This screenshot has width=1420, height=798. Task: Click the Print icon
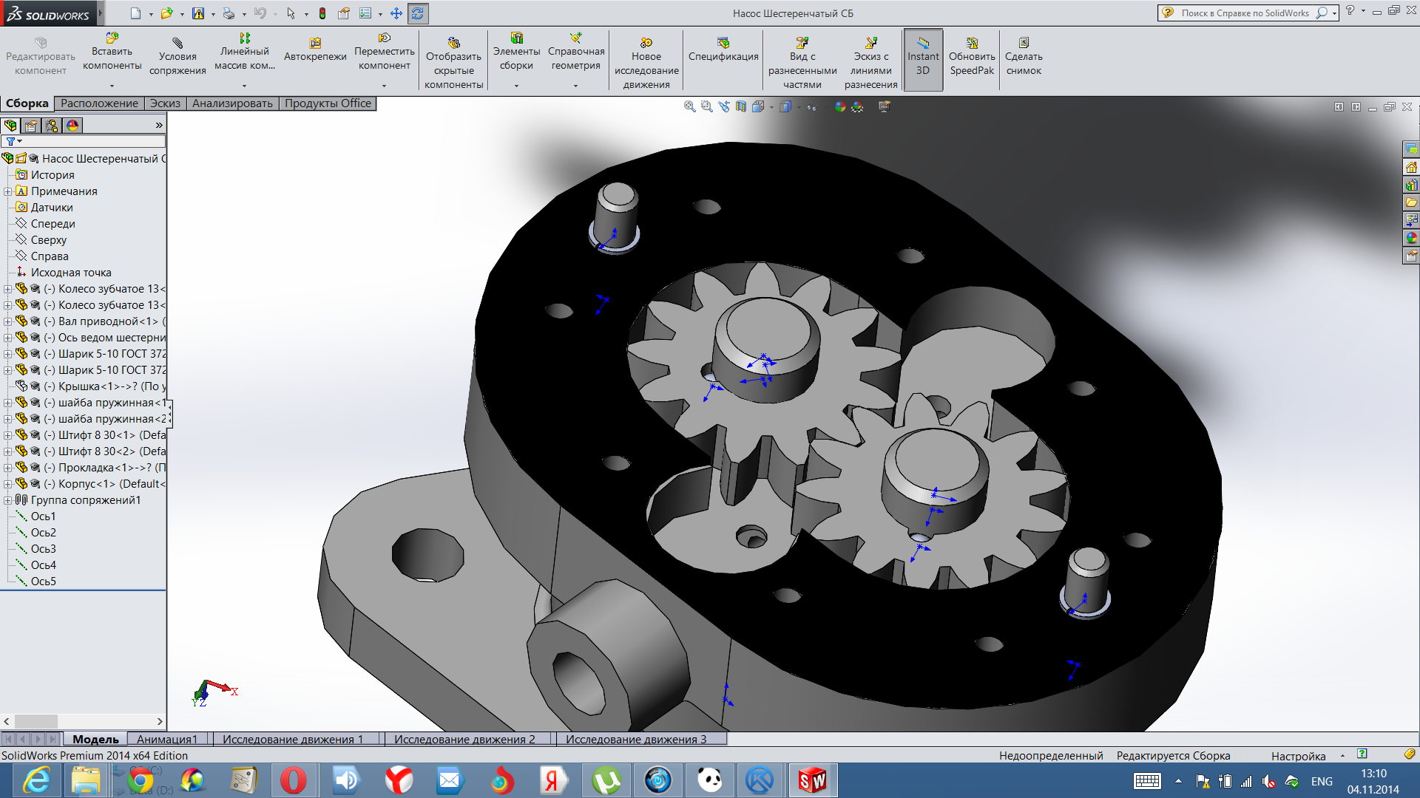(x=229, y=13)
